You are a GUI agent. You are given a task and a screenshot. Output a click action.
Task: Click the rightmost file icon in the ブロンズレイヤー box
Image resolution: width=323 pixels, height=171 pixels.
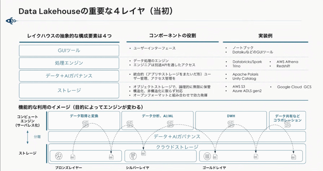111,157
